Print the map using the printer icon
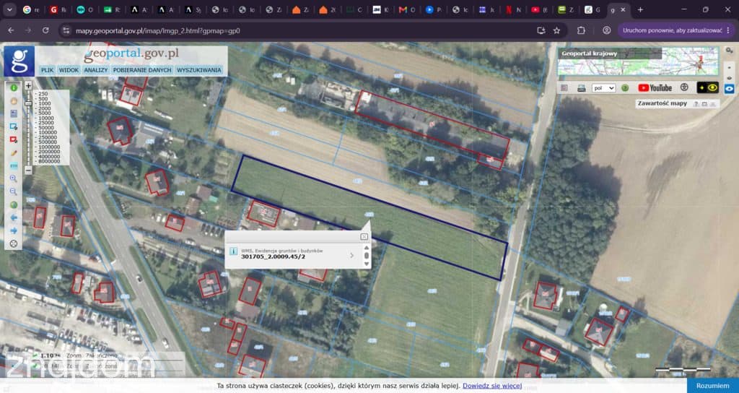739x393 pixels. pyautogui.click(x=582, y=87)
